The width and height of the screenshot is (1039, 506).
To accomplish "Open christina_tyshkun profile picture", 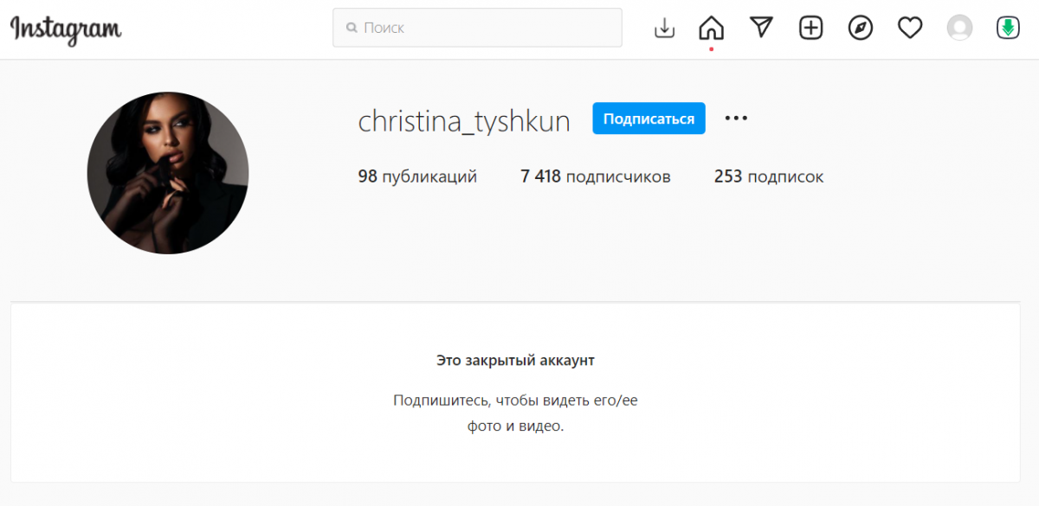I will (x=168, y=173).
